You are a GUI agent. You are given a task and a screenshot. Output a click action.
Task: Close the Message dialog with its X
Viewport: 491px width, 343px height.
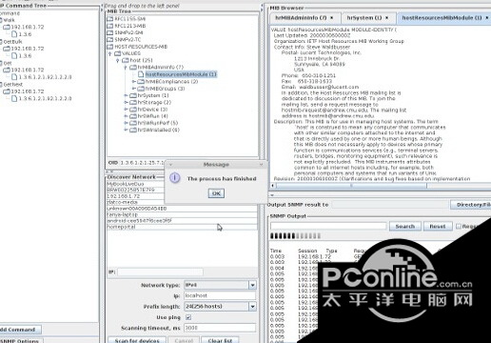point(261,165)
